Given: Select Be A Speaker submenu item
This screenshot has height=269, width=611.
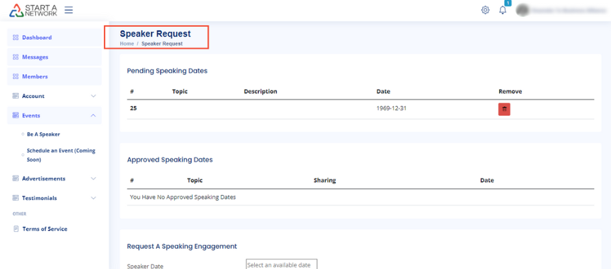Looking at the screenshot, I should pos(43,134).
